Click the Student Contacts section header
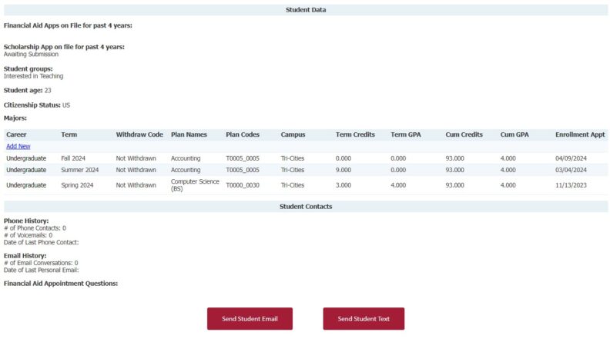 [x=306, y=207]
